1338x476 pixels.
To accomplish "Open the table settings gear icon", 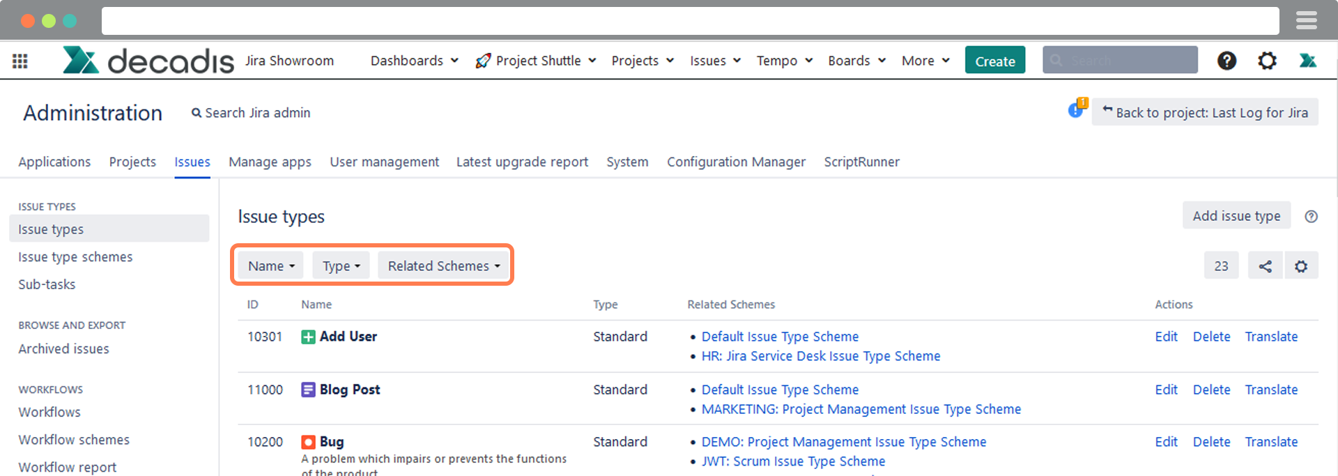I will click(x=1300, y=266).
